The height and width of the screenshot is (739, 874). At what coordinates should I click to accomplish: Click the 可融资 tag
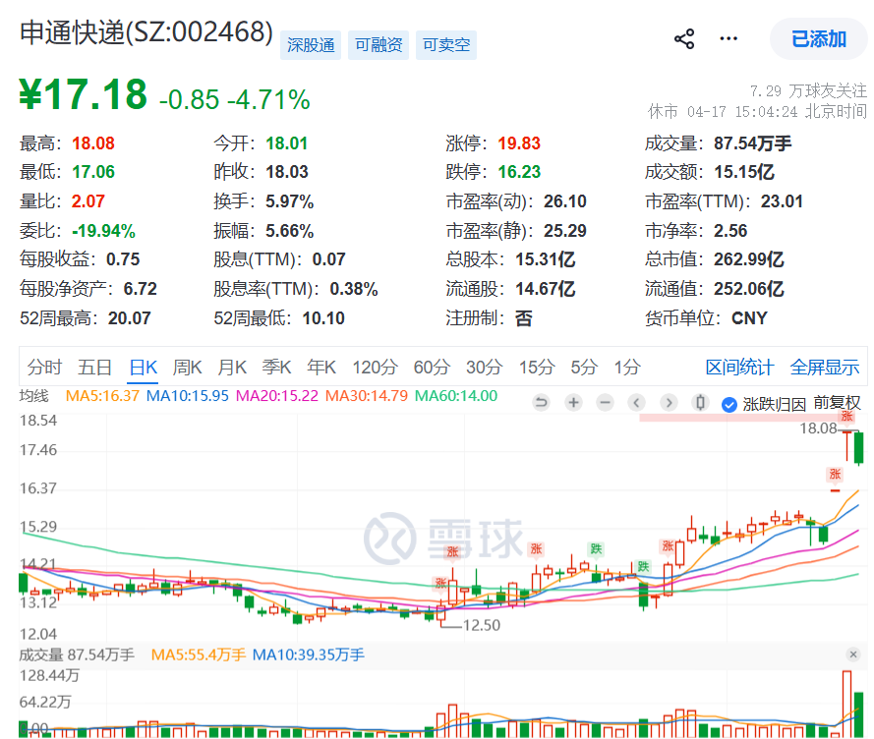(x=379, y=44)
